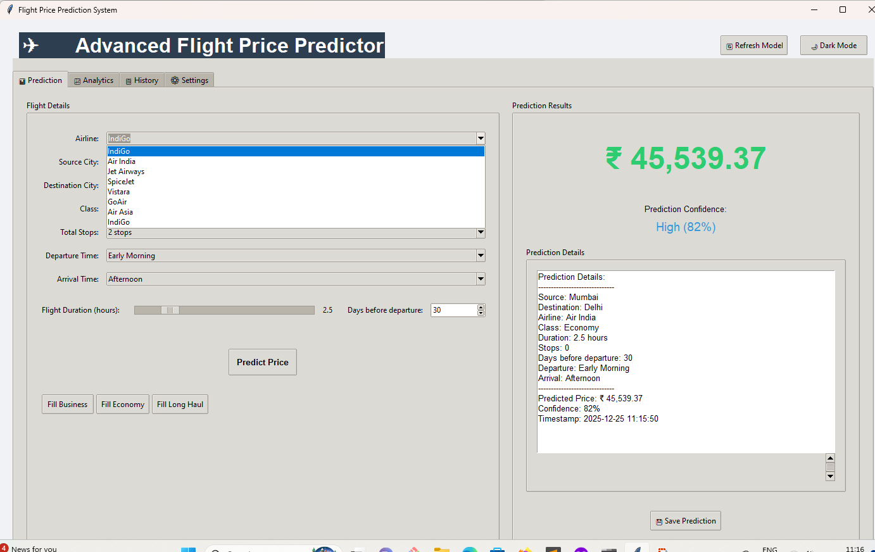This screenshot has height=552, width=875.
Task: Switch to the Analytics tab
Action: click(x=94, y=80)
